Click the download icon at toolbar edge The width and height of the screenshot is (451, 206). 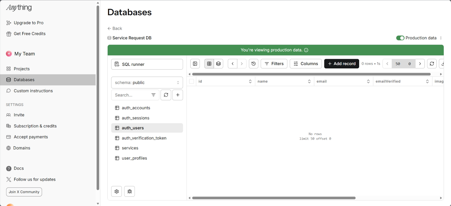pyautogui.click(x=442, y=64)
